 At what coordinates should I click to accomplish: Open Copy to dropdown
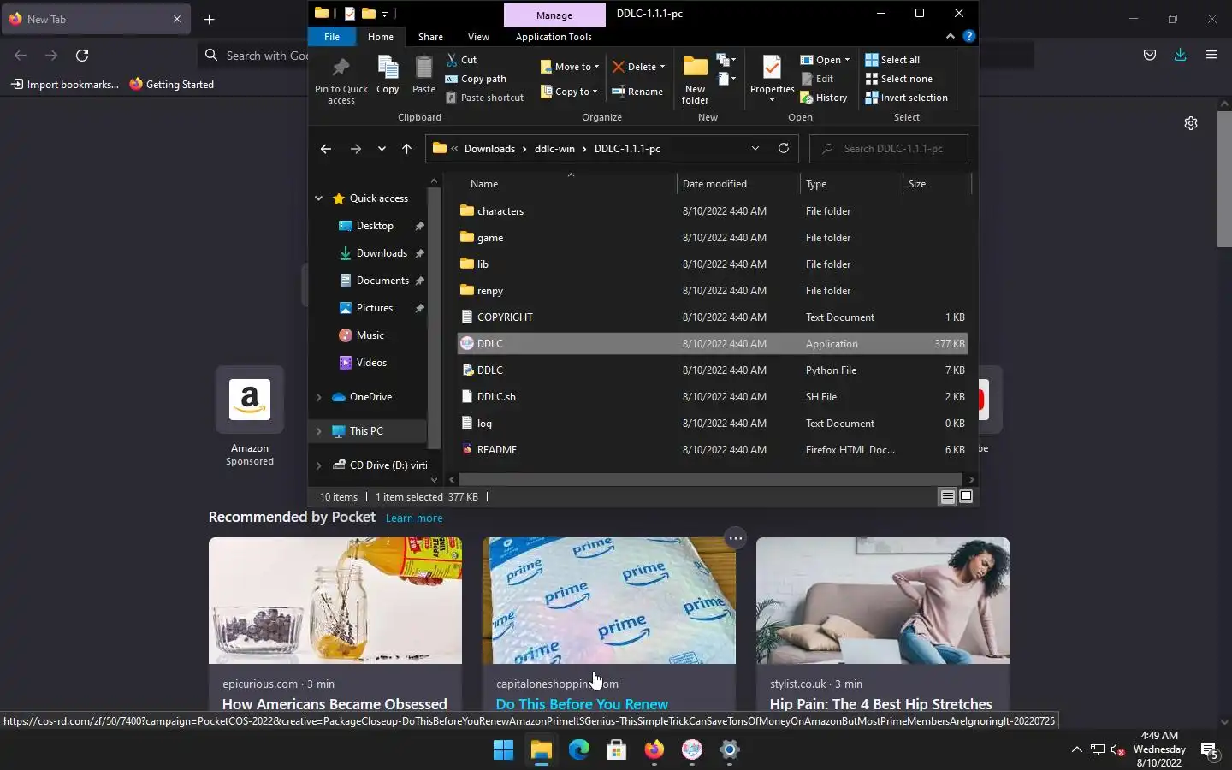coord(570,92)
